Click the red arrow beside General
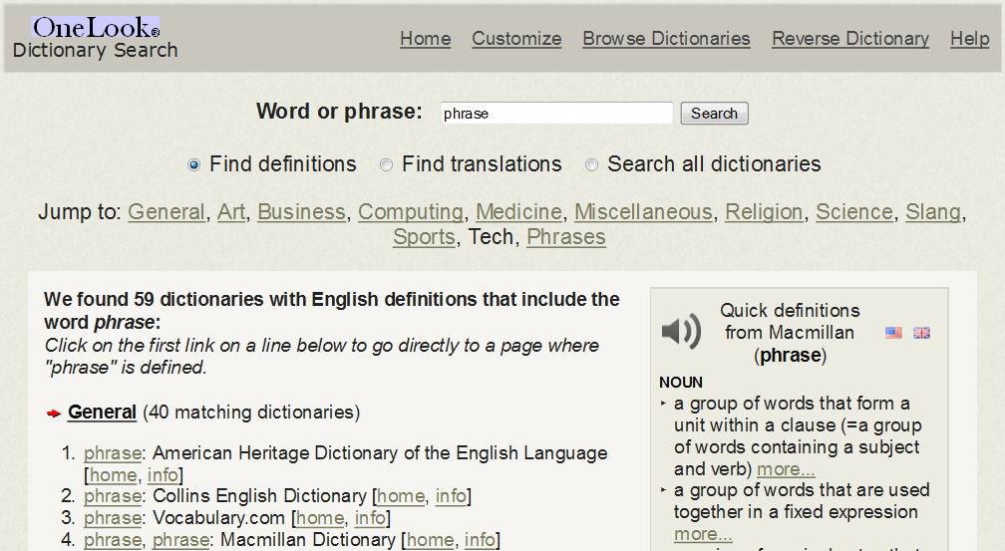 click(x=54, y=413)
